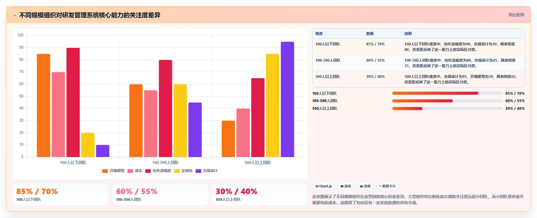The width and height of the screenshot is (537, 218).
Task: Click the red 协作流畅度 bar for 100-500人团队
Action: click(165, 109)
